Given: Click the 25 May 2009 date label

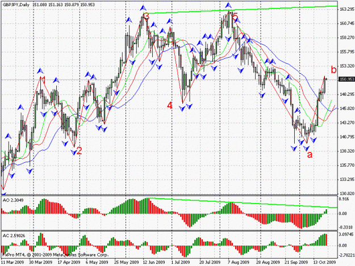Looking at the screenshot, I should [126, 262].
